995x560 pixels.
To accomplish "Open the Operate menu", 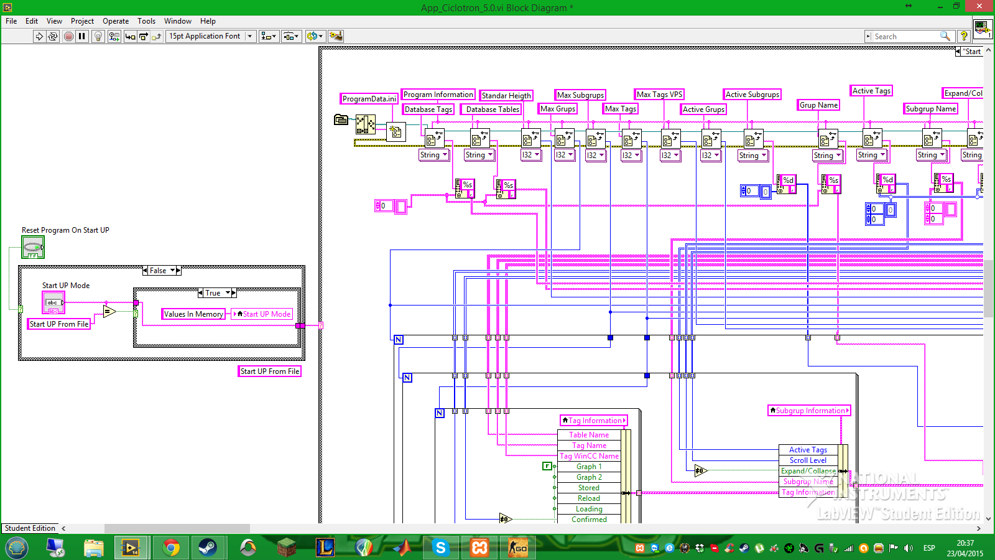I will (x=116, y=21).
